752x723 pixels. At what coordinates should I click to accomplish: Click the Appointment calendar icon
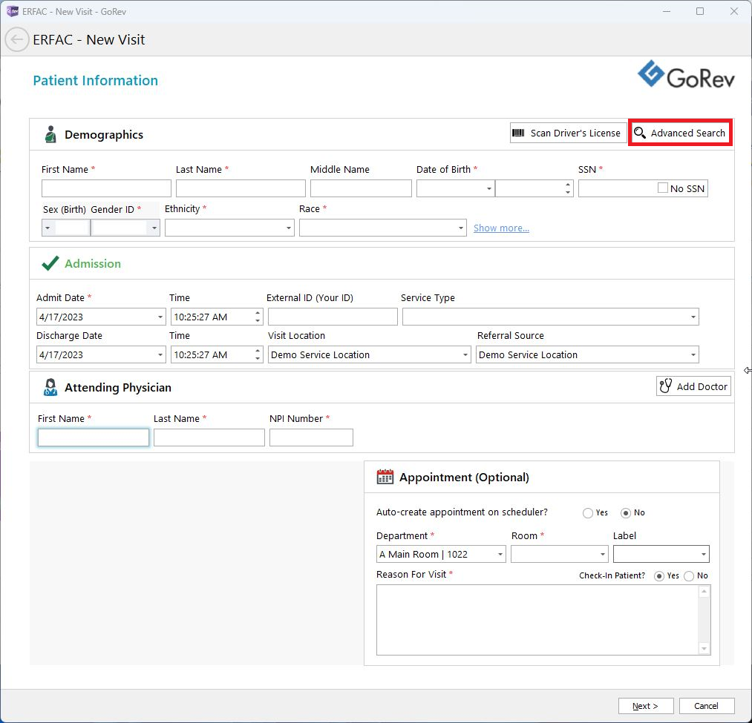pos(385,477)
